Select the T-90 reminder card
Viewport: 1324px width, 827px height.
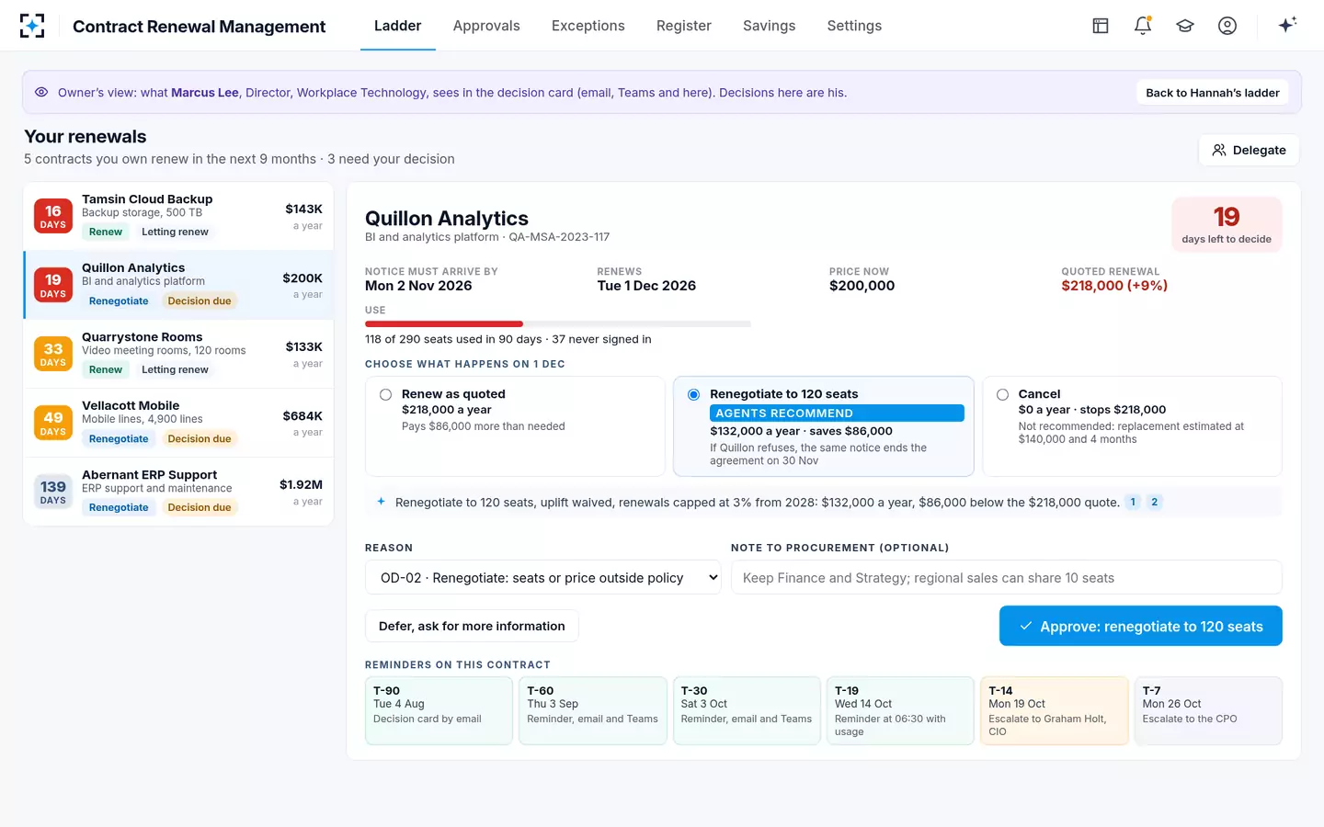point(439,710)
